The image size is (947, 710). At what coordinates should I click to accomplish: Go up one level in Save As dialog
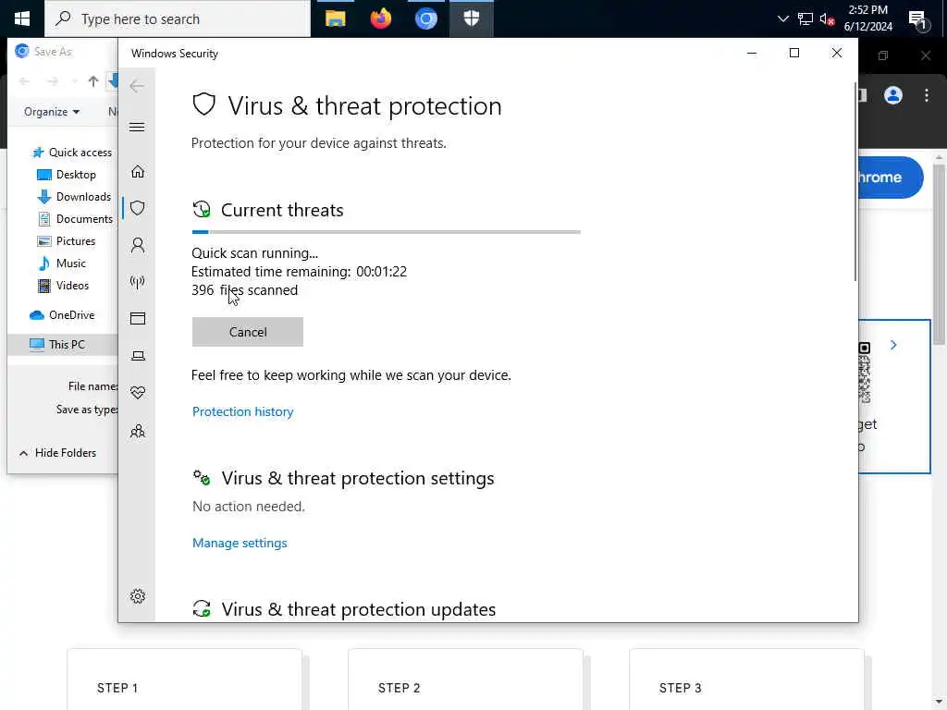93,81
